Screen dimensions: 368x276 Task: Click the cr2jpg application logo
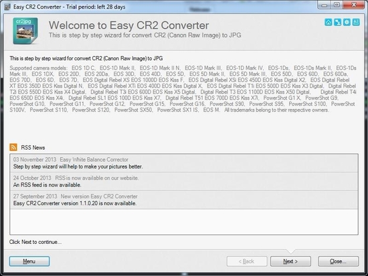[25, 31]
